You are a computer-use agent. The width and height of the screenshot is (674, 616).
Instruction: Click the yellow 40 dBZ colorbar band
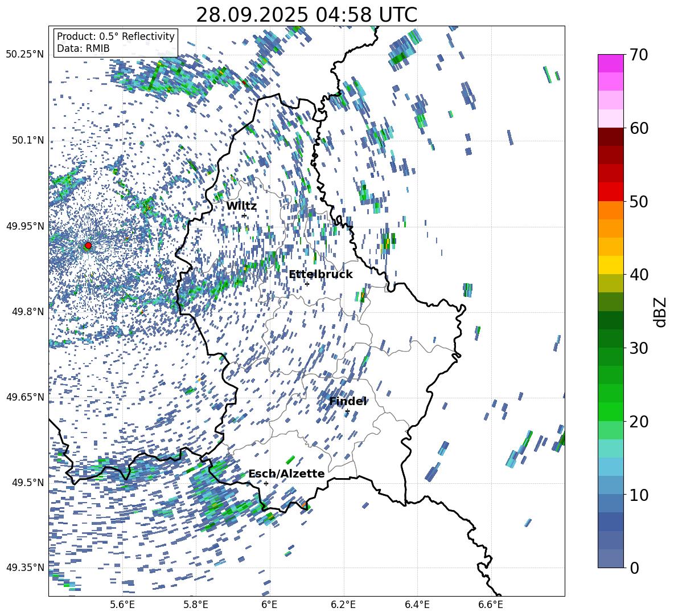[611, 265]
